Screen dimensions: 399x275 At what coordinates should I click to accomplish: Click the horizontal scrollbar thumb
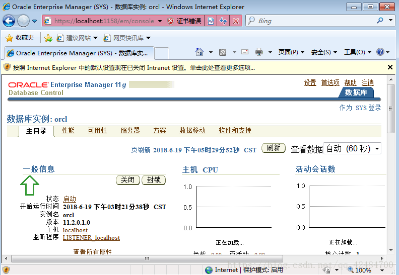pyautogui.click(x=147, y=258)
